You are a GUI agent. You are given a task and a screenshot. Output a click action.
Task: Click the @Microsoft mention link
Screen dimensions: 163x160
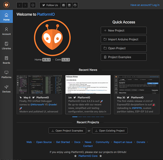pos(37,105)
